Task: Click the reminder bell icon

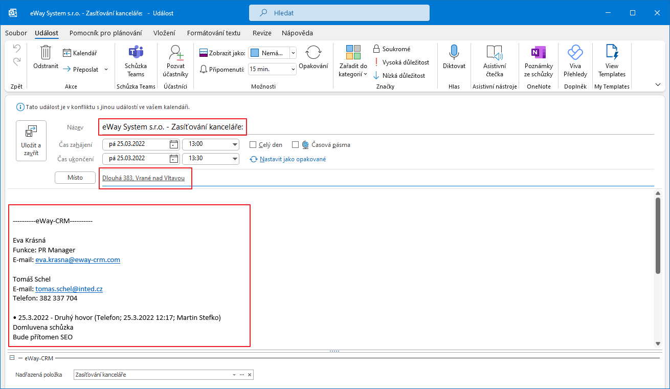Action: click(204, 69)
